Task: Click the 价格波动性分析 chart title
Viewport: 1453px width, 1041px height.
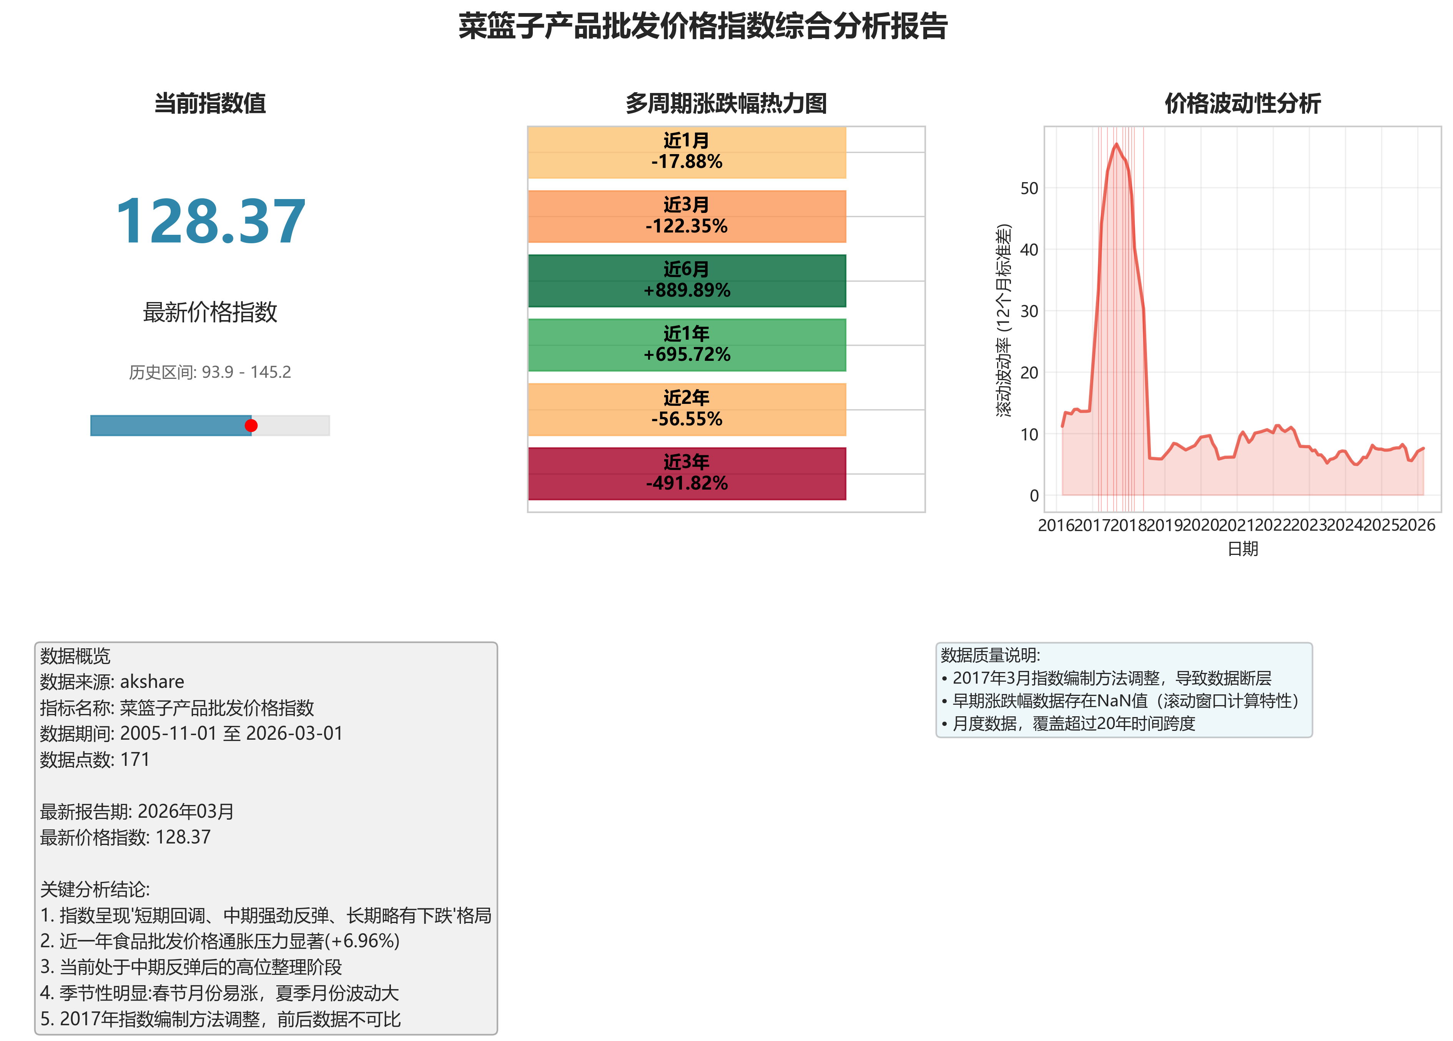Action: [1242, 103]
